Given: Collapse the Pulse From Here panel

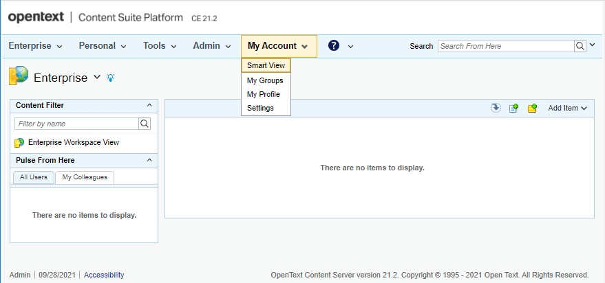Looking at the screenshot, I should 149,160.
